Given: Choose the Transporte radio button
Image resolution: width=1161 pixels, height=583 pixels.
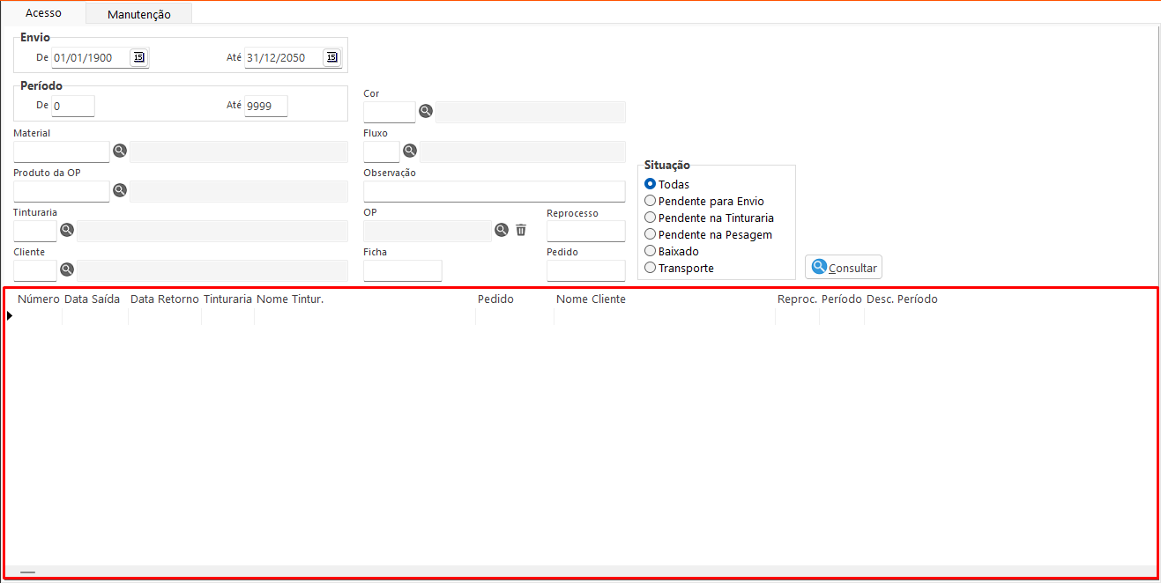Looking at the screenshot, I should pyautogui.click(x=651, y=268).
